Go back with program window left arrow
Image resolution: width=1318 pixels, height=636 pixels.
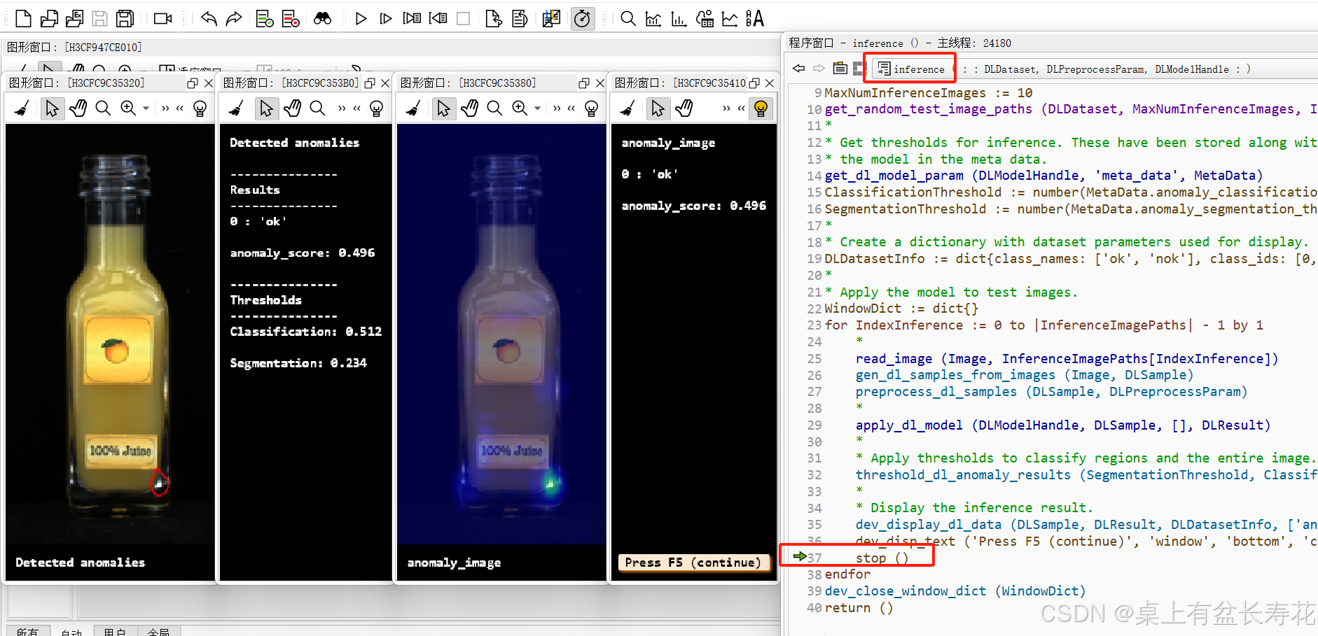tap(798, 69)
